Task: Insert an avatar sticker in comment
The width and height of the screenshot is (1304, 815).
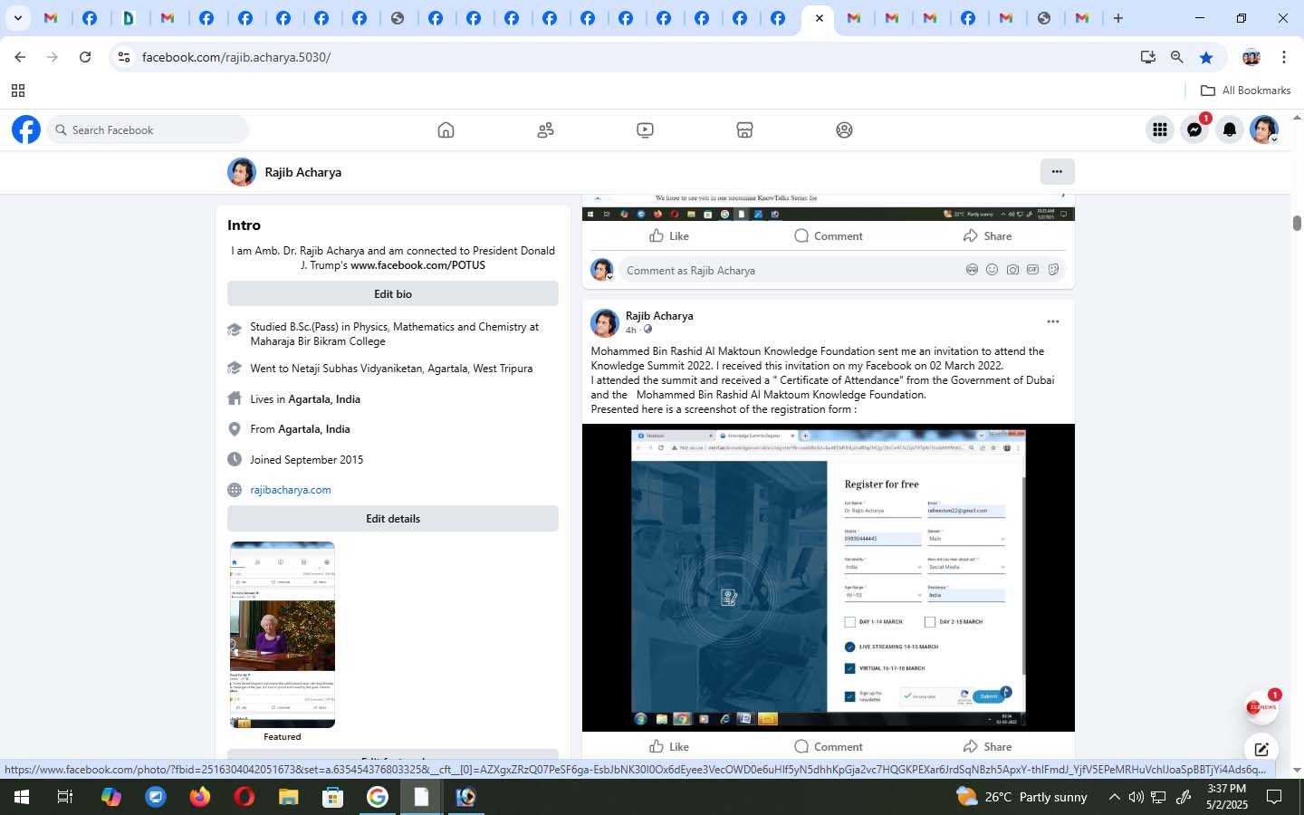Action: point(972,270)
